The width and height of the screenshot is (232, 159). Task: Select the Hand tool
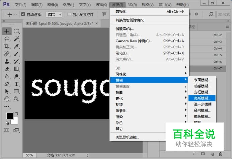click(7, 99)
